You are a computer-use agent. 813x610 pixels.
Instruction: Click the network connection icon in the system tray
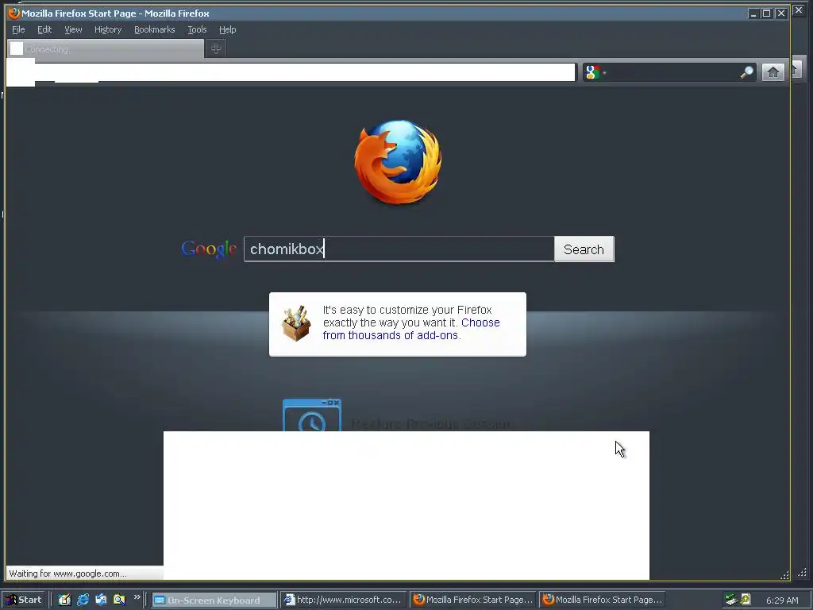click(731, 600)
